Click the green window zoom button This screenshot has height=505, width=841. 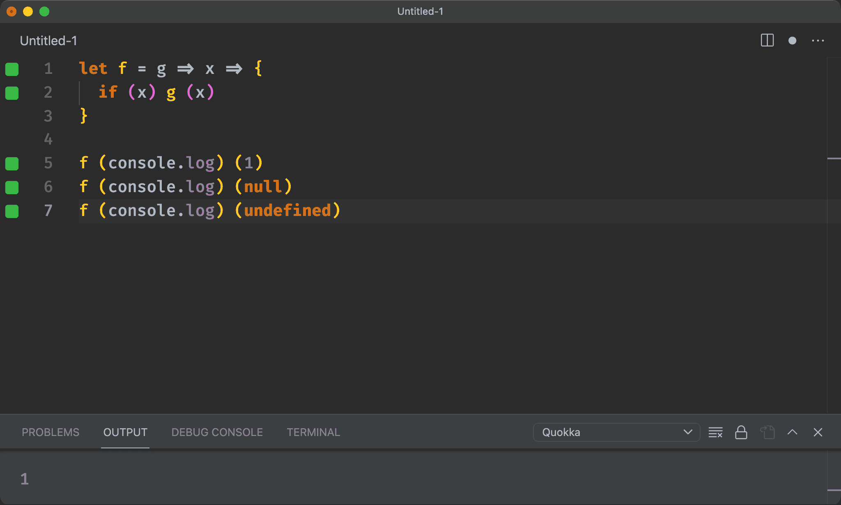pos(44,11)
